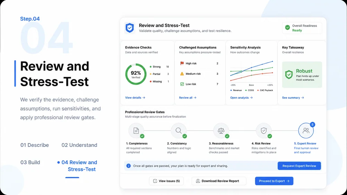
Task: Select the Completeness document gate icon
Action: (136, 131)
